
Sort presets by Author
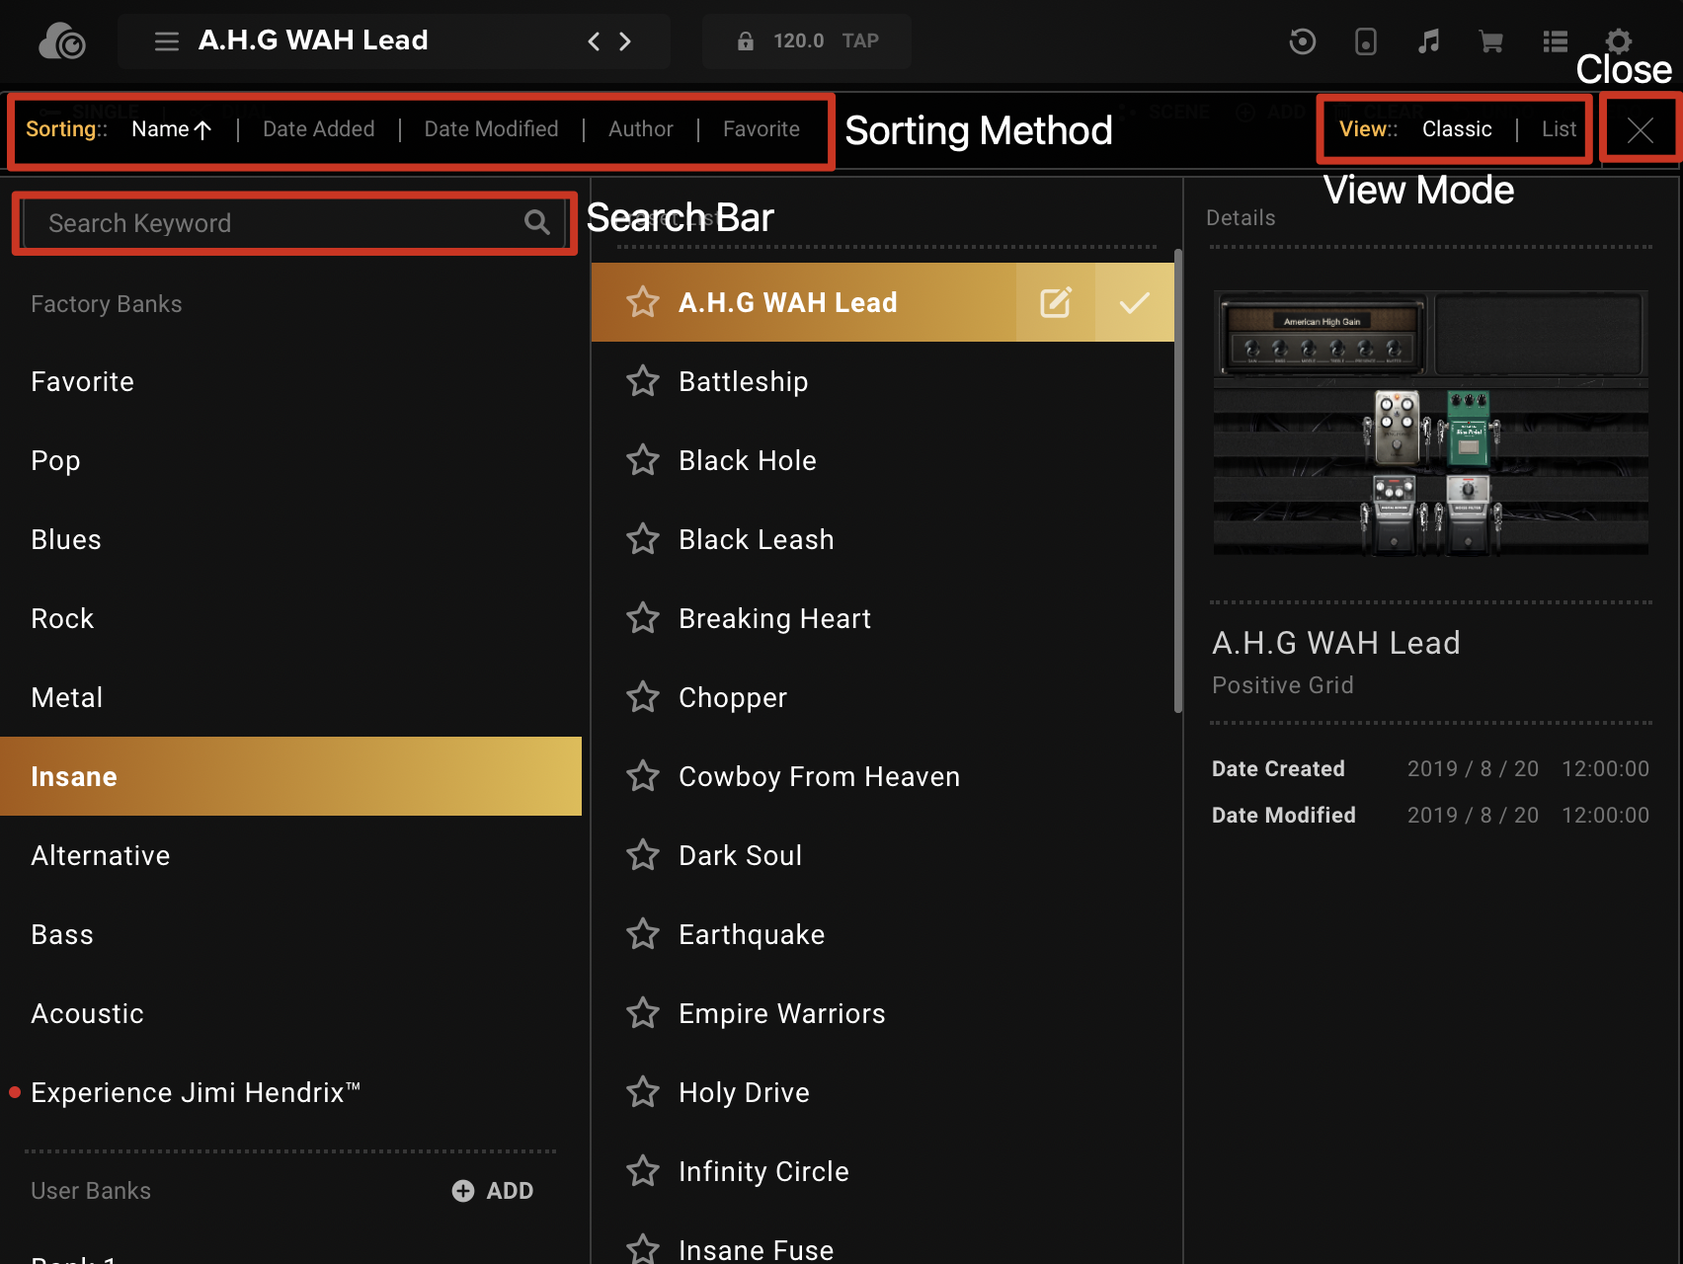pyautogui.click(x=641, y=129)
